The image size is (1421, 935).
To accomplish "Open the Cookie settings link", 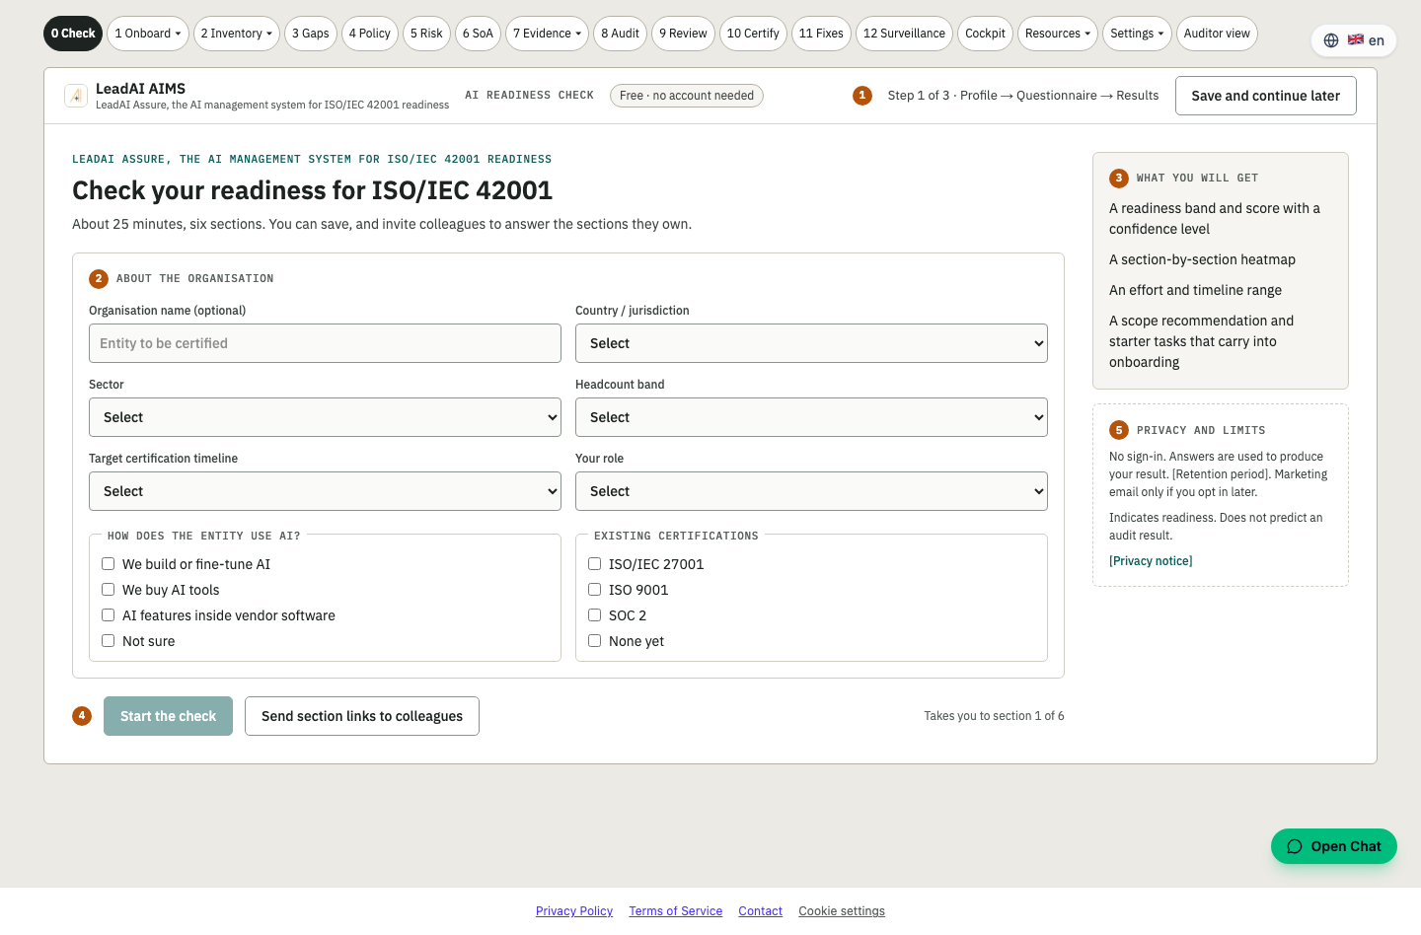I will (842, 911).
